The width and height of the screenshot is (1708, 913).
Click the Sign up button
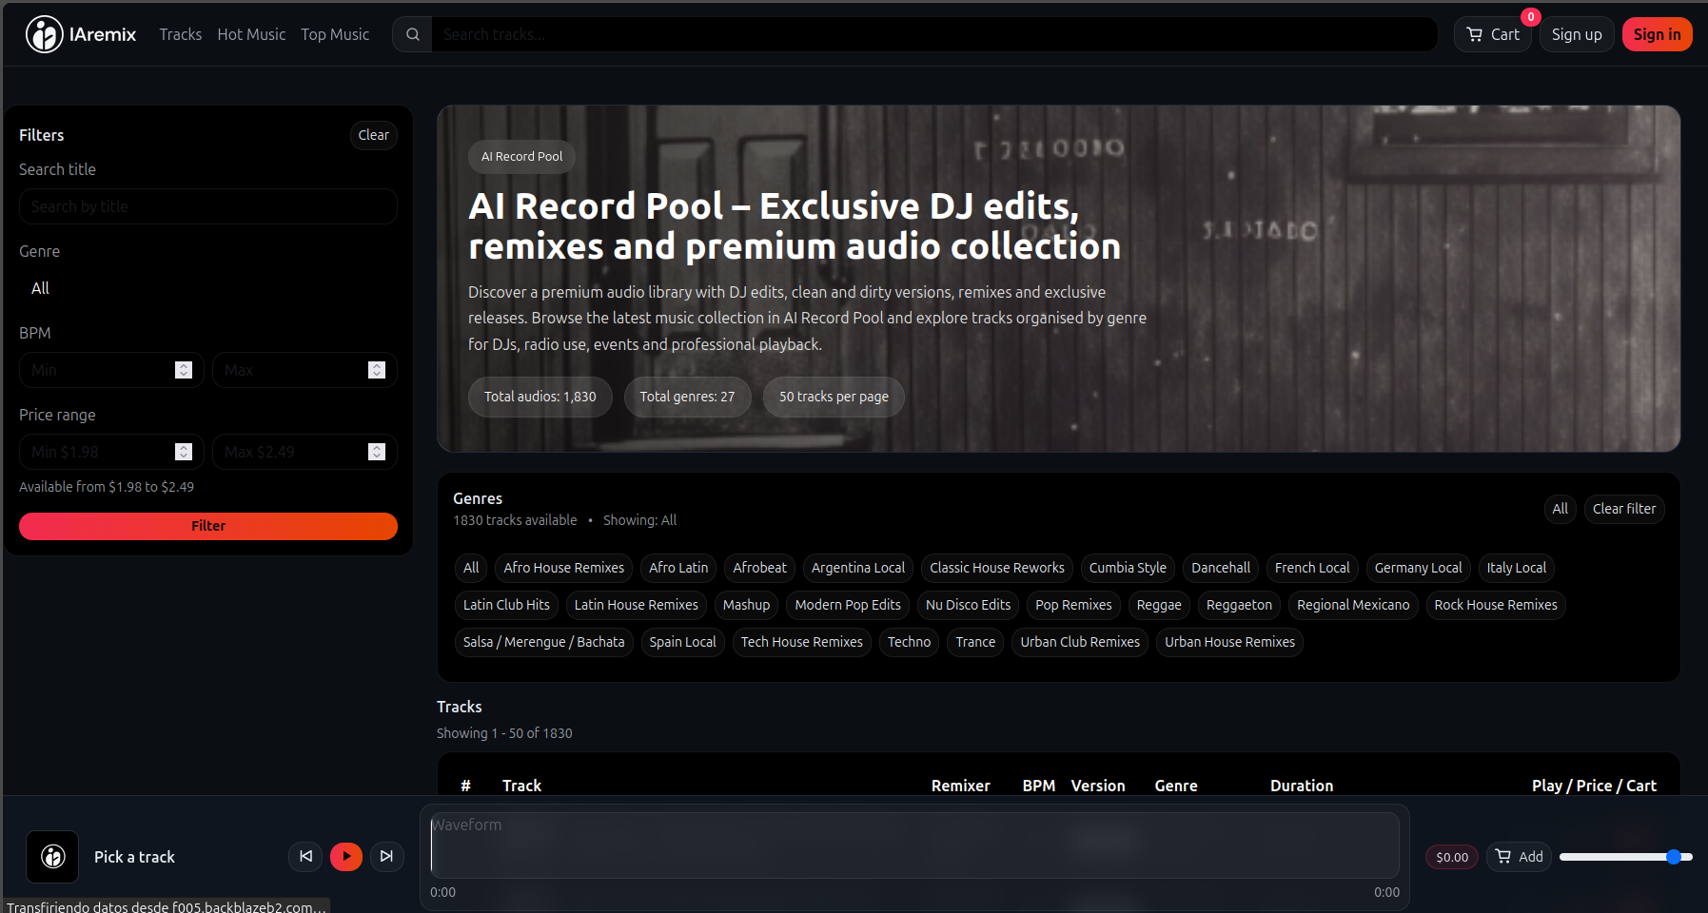click(1577, 34)
